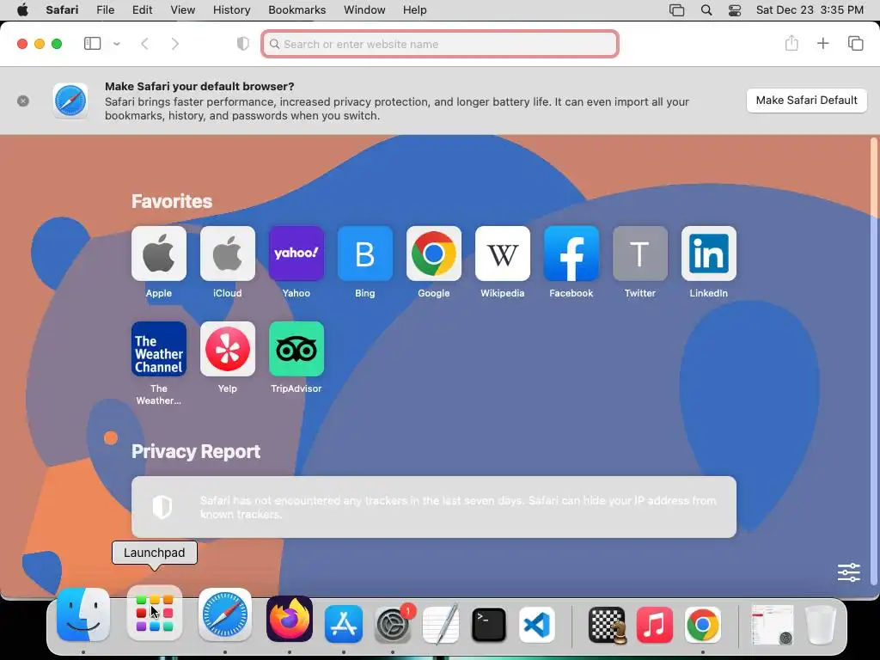Viewport: 880px width, 660px height.
Task: Open start page customization settings
Action: pyautogui.click(x=848, y=572)
